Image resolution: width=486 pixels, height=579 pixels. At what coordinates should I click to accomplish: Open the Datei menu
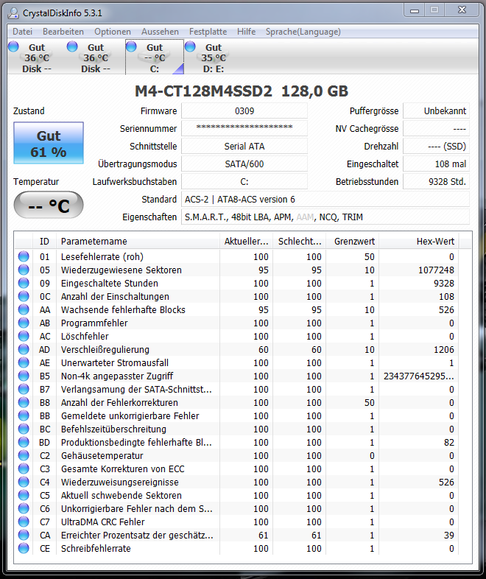click(x=23, y=32)
